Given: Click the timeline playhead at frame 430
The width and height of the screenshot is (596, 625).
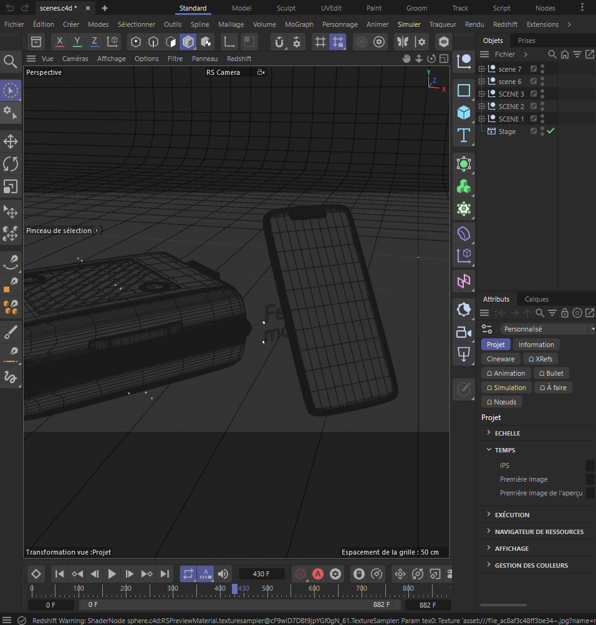Looking at the screenshot, I should click(x=234, y=588).
